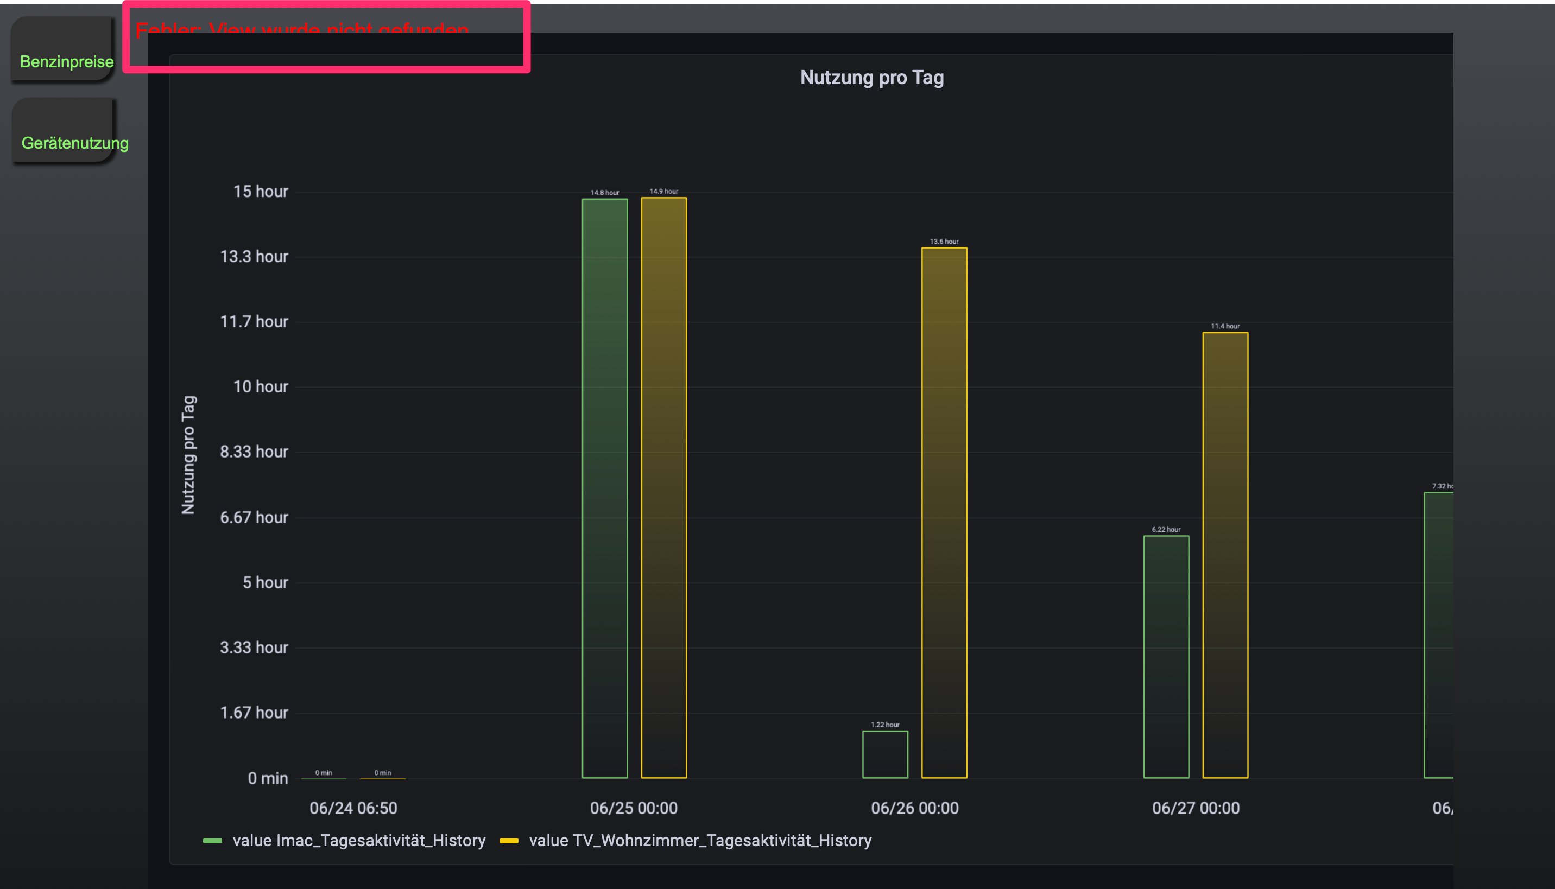This screenshot has height=889, width=1555.
Task: Click the 06/24 06:50 x-axis label
Action: pos(353,808)
